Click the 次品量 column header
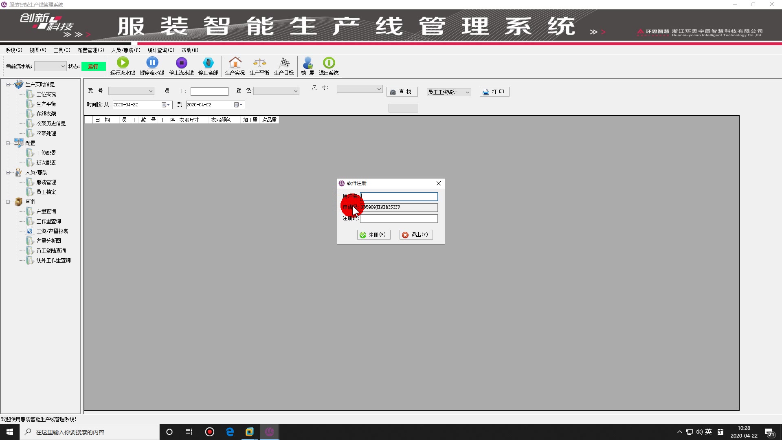The image size is (782, 440). pyautogui.click(x=269, y=120)
